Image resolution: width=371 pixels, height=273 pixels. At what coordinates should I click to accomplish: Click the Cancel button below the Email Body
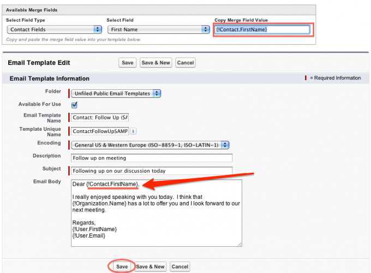coord(179,266)
